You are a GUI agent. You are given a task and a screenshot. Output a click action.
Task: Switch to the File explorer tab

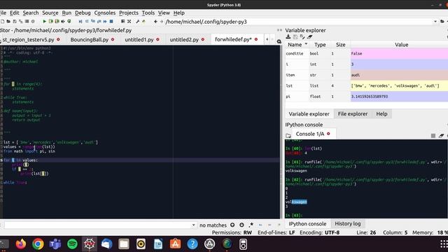point(353,113)
